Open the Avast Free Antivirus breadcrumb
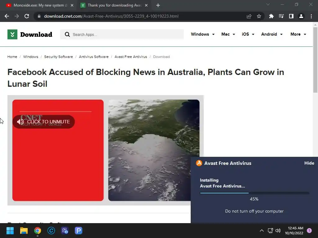This screenshot has height=238, width=318. (x=131, y=57)
